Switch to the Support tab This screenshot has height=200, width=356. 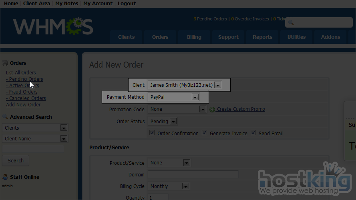(x=228, y=37)
